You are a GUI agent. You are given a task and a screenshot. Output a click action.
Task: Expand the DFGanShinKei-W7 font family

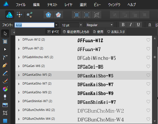pos(19,101)
